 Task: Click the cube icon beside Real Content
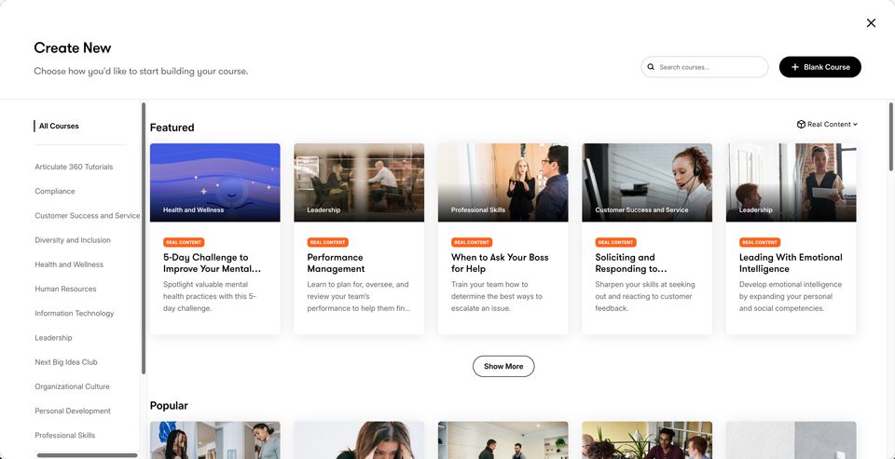(x=801, y=125)
